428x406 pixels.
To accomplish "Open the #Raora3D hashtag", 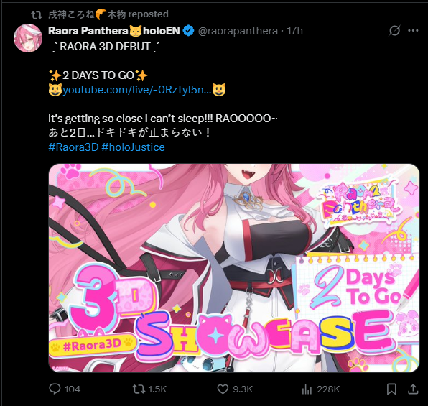I will coord(73,147).
